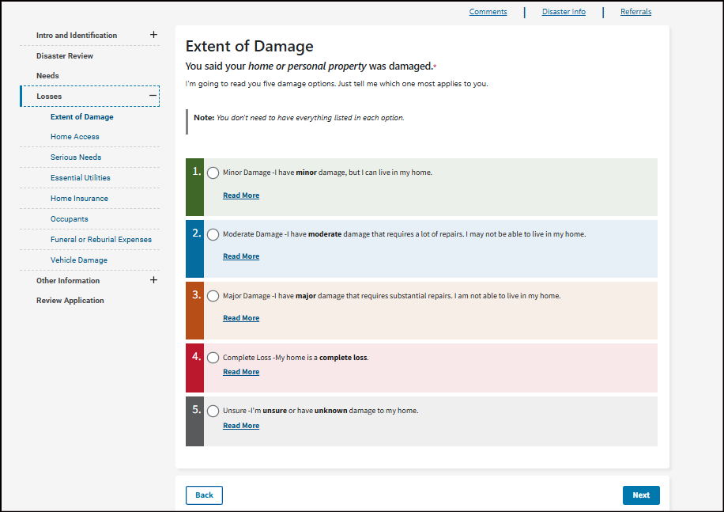Open the Referrals link
This screenshot has width=724, height=512.
(x=635, y=12)
